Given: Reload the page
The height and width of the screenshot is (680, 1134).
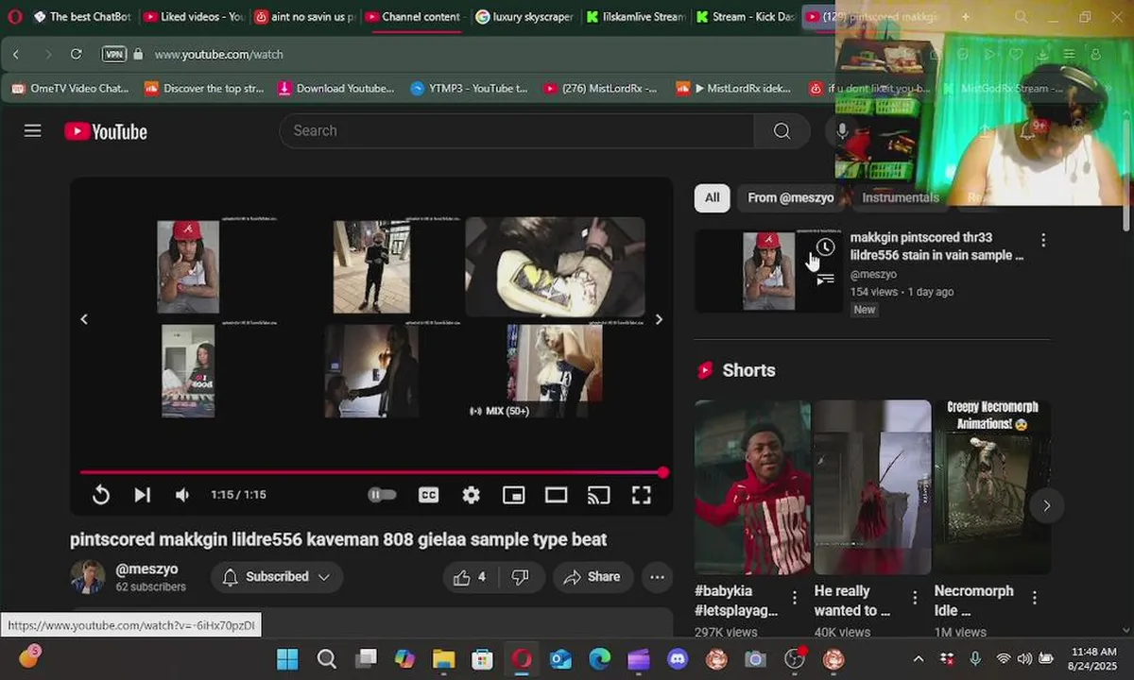Looking at the screenshot, I should click(77, 55).
